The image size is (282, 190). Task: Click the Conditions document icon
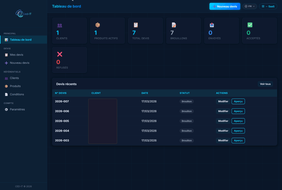pyautogui.click(x=6, y=94)
